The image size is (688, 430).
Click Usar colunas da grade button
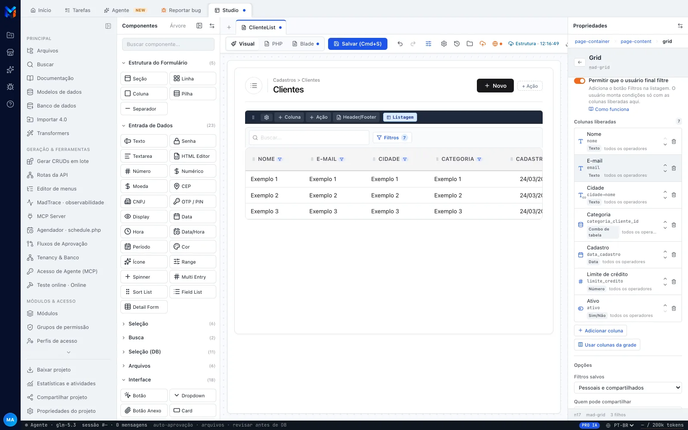point(607,345)
